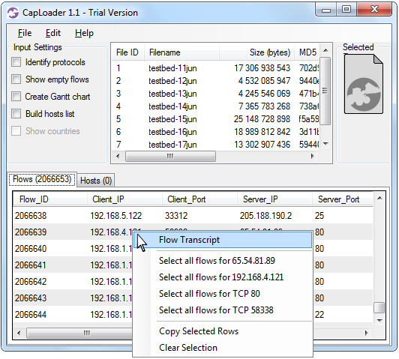Click flows list scroll up arrow
This screenshot has height=359, width=399.
tap(379, 199)
